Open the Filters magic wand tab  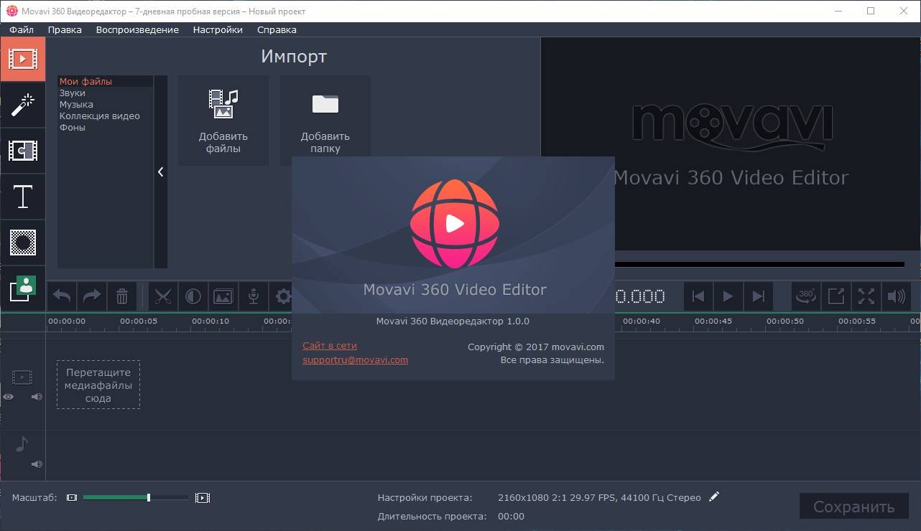coord(22,105)
